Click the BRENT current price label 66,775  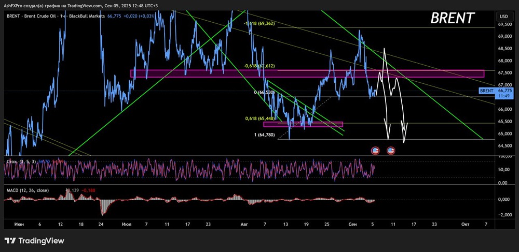click(x=496, y=90)
